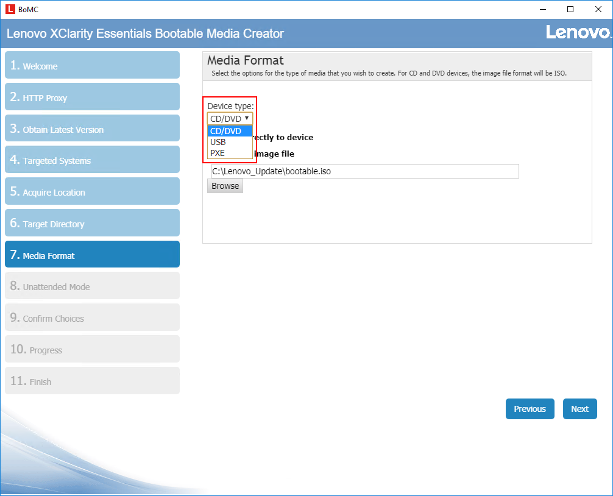Viewport: 613px width, 496px height.
Task: Proceed with the Next button
Action: [579, 409]
